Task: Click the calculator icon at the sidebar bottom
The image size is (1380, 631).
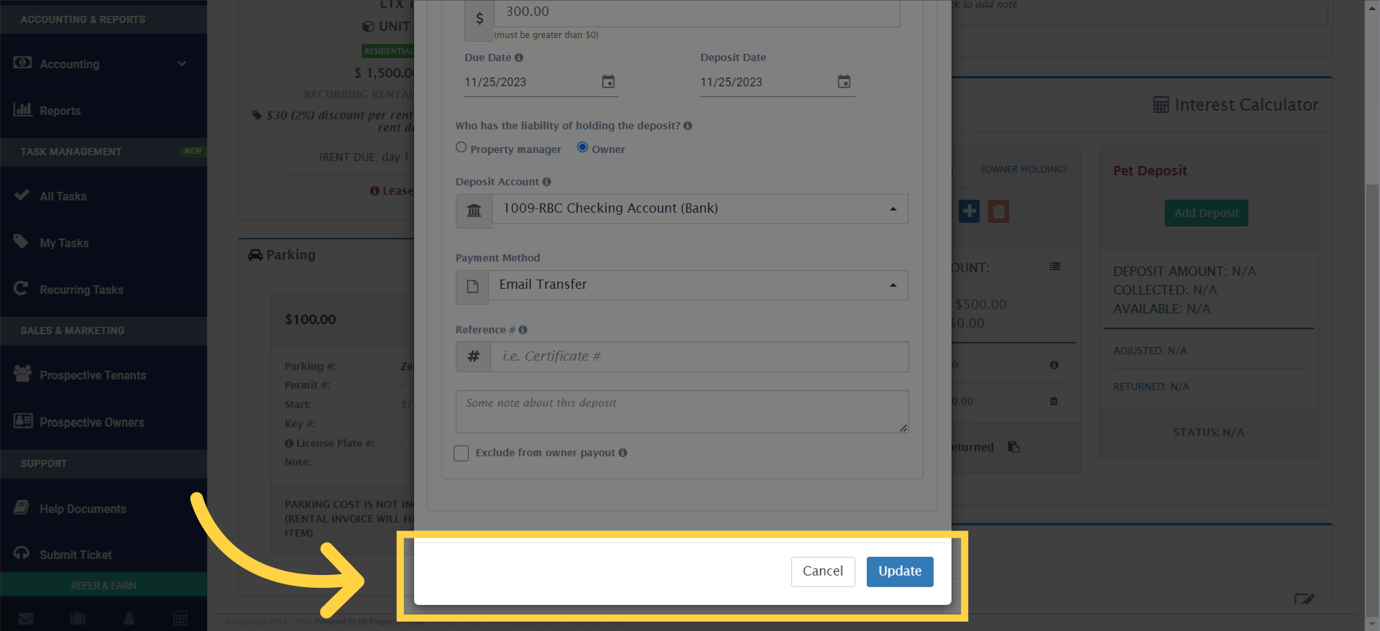Action: pyautogui.click(x=180, y=618)
